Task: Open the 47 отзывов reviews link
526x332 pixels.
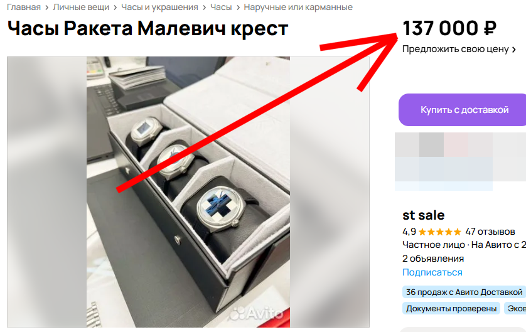Action: tap(490, 232)
